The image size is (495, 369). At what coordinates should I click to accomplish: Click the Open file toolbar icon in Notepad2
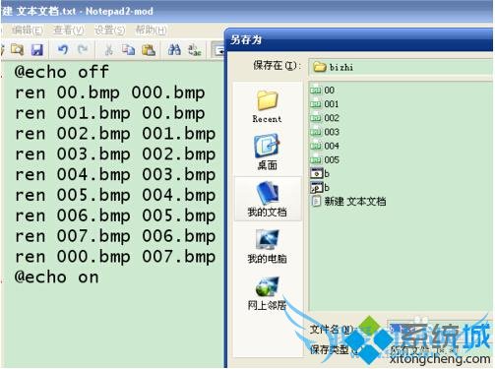(17, 50)
